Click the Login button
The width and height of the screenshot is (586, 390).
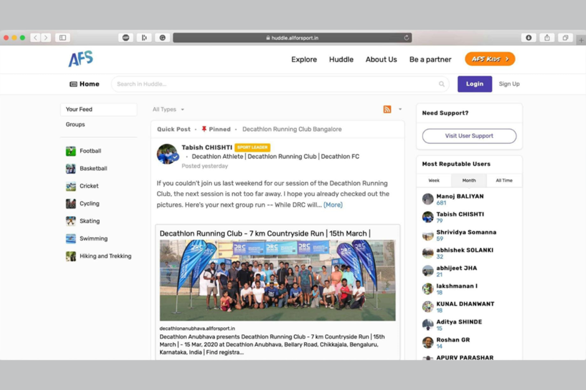coord(475,84)
